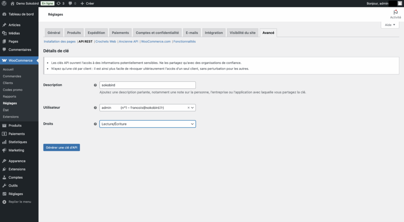
Task: Open Commandes in WooCommerce submenu
Action: (x=12, y=76)
